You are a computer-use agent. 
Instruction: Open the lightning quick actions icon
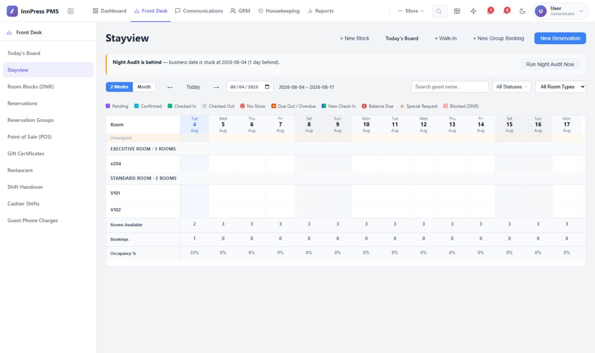pyautogui.click(x=473, y=11)
